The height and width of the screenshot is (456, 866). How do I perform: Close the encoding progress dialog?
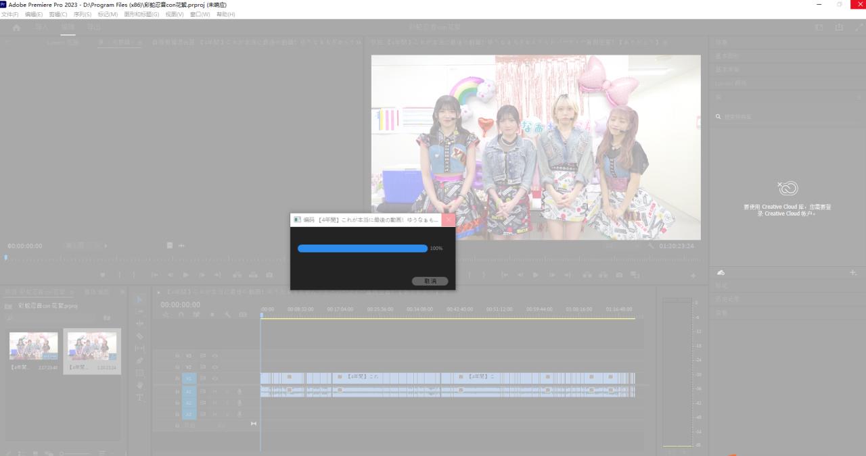449,220
